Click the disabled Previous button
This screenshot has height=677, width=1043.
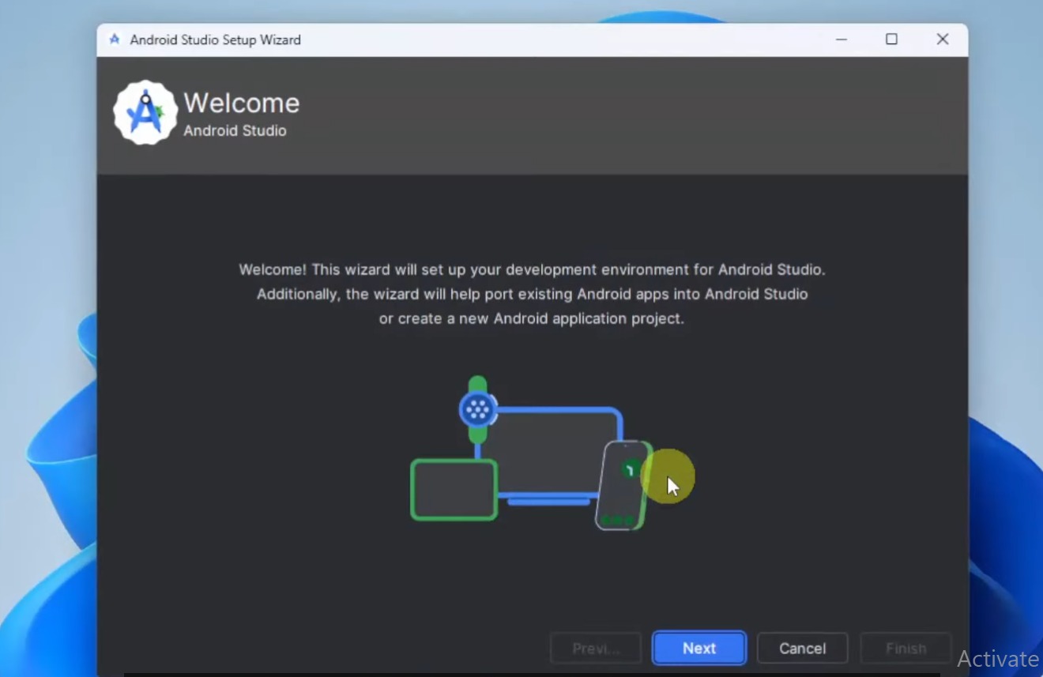(x=596, y=648)
